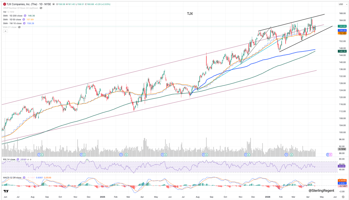Click the orange 157.89 price axis label

tap(342, 33)
